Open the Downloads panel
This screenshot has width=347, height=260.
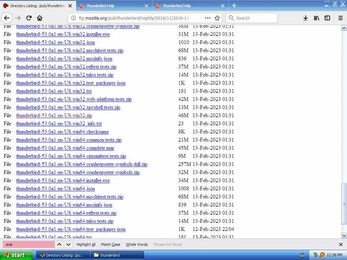pos(305,18)
